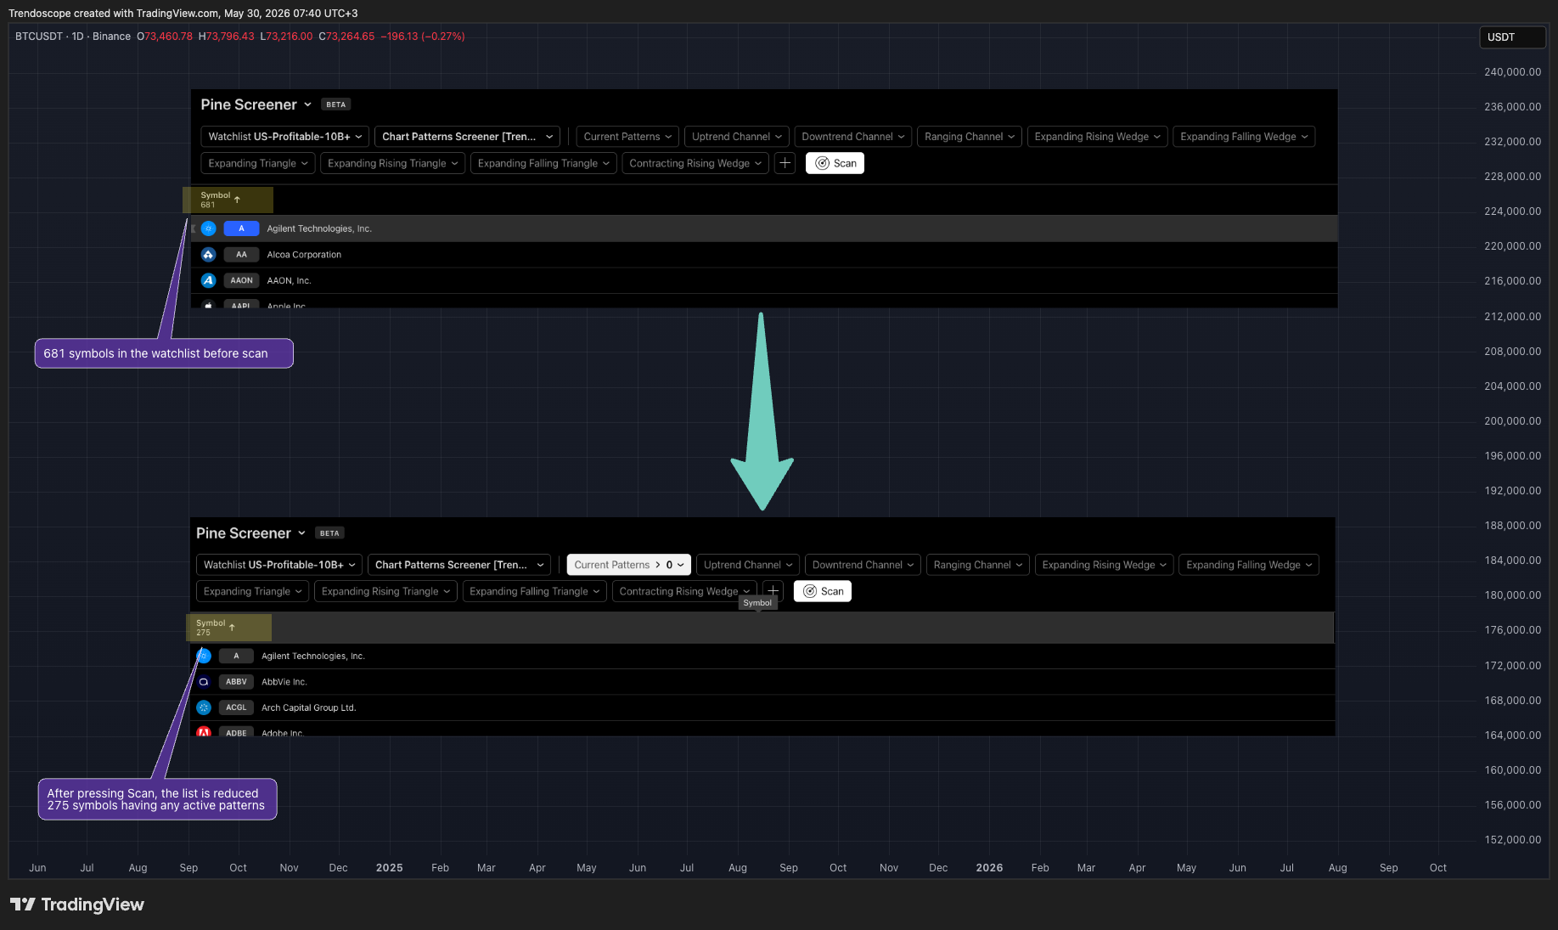
Task: Expand Ranging Channel filter in lower screener
Action: pos(978,565)
